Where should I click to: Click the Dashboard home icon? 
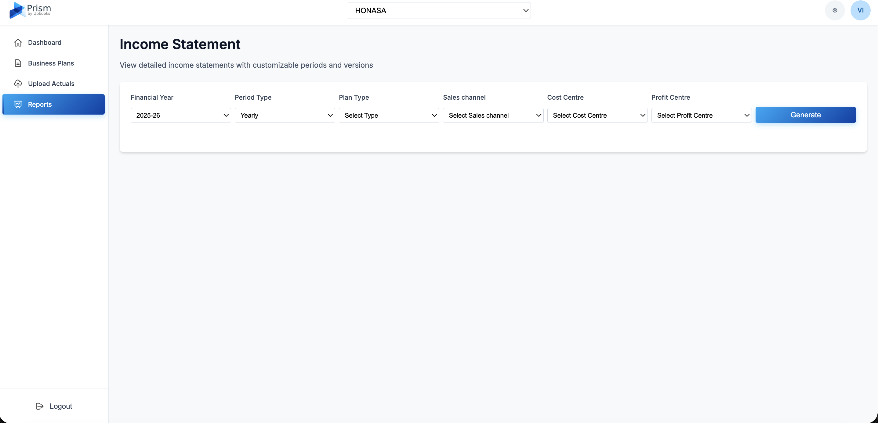[18, 43]
